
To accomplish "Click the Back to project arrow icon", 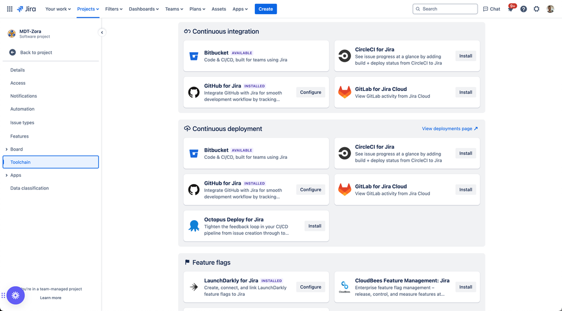I will click(x=12, y=52).
